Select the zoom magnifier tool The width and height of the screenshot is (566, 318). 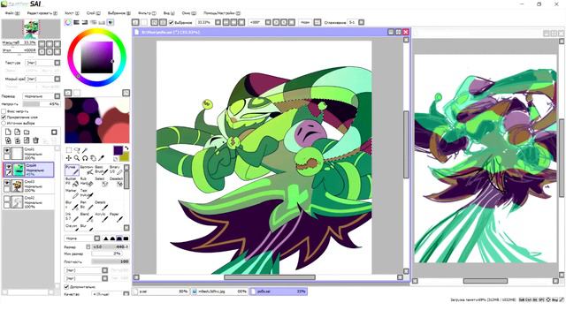coord(77,158)
